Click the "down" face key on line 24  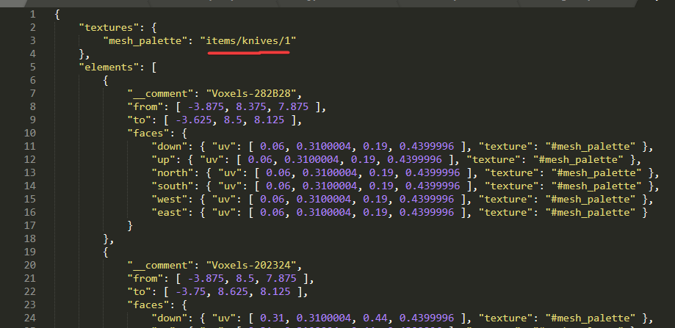coord(170,318)
